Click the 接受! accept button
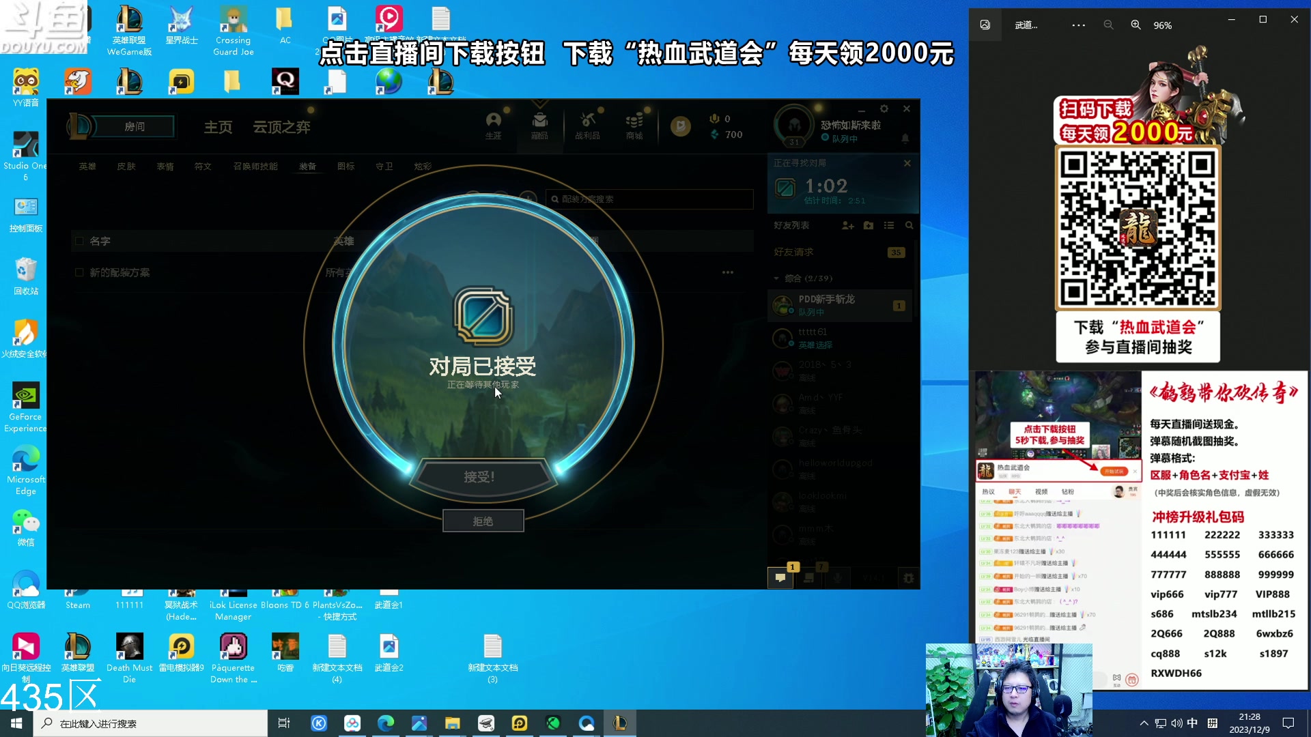 [479, 477]
